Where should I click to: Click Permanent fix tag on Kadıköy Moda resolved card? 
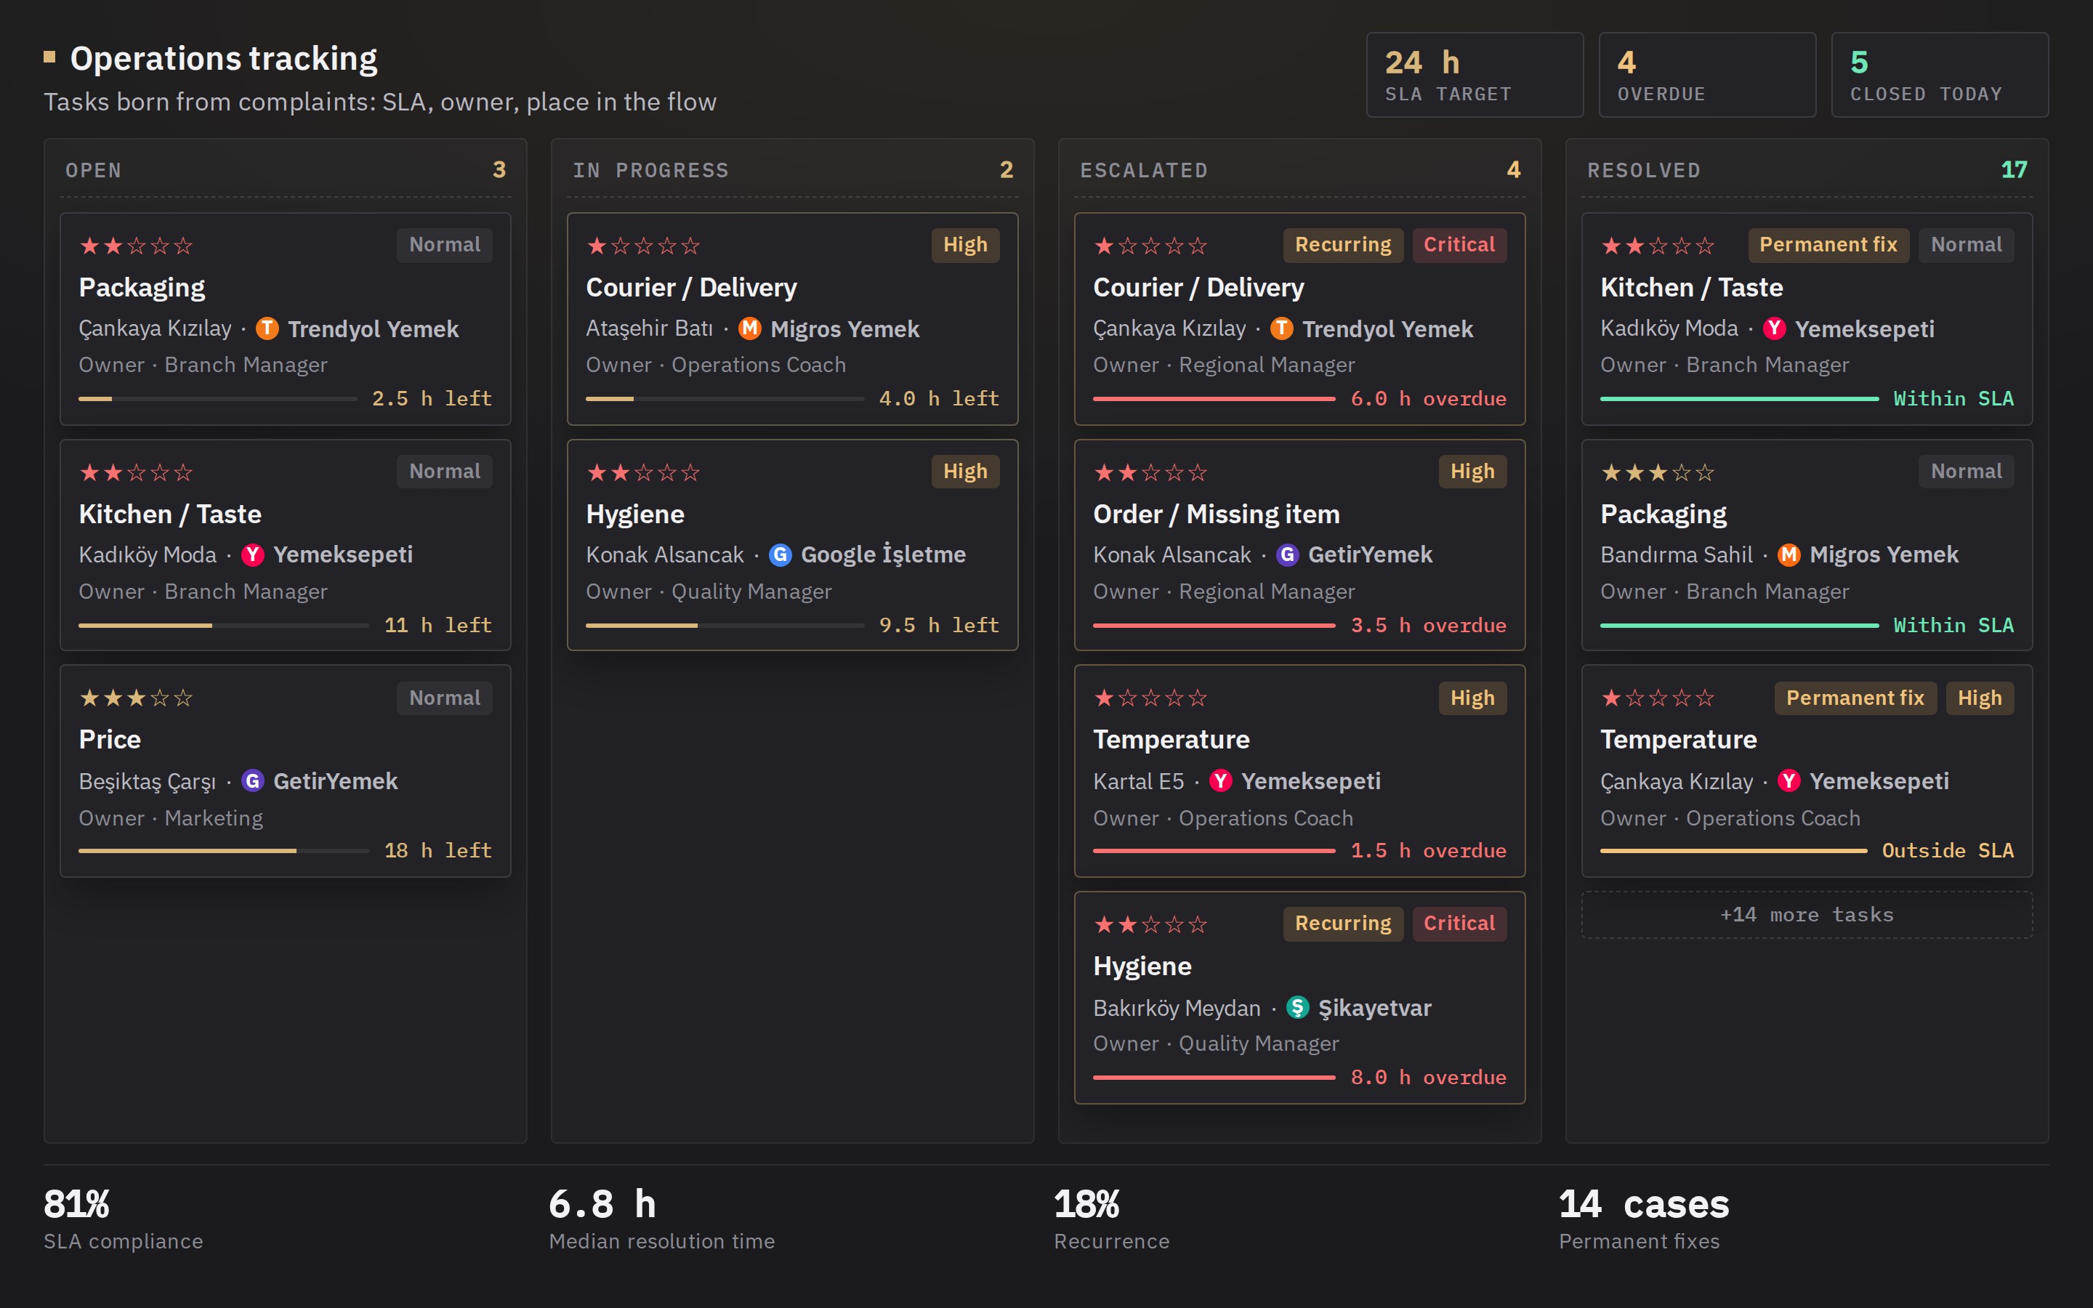tap(1828, 245)
